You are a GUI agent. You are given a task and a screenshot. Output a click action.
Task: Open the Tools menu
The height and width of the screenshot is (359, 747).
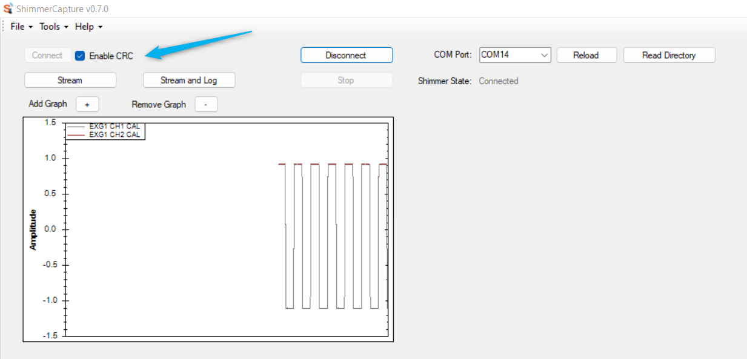pos(54,27)
